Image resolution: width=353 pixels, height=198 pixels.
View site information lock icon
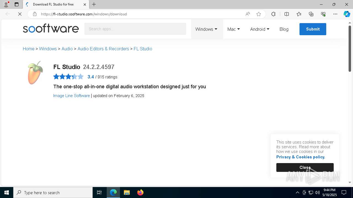point(35,14)
